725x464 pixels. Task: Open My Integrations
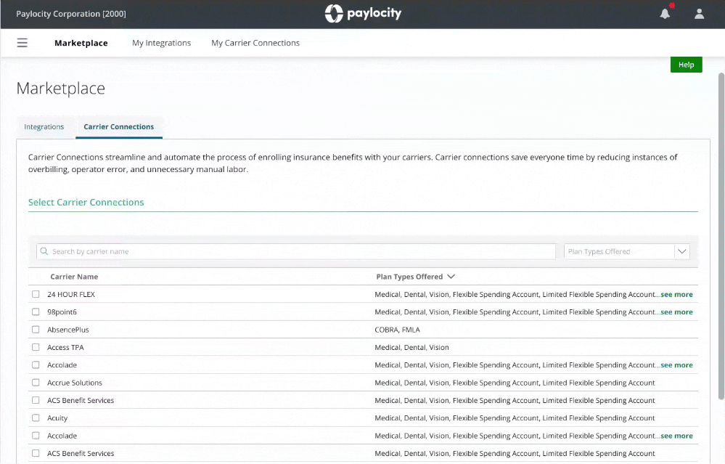pyautogui.click(x=161, y=43)
